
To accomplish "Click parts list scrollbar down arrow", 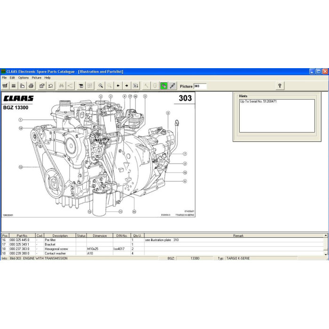I will [x=326, y=254].
